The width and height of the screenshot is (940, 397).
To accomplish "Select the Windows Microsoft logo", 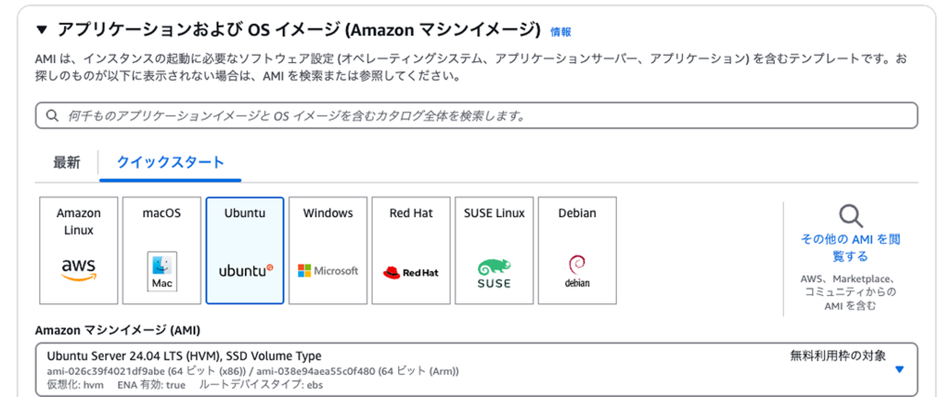I will point(328,270).
